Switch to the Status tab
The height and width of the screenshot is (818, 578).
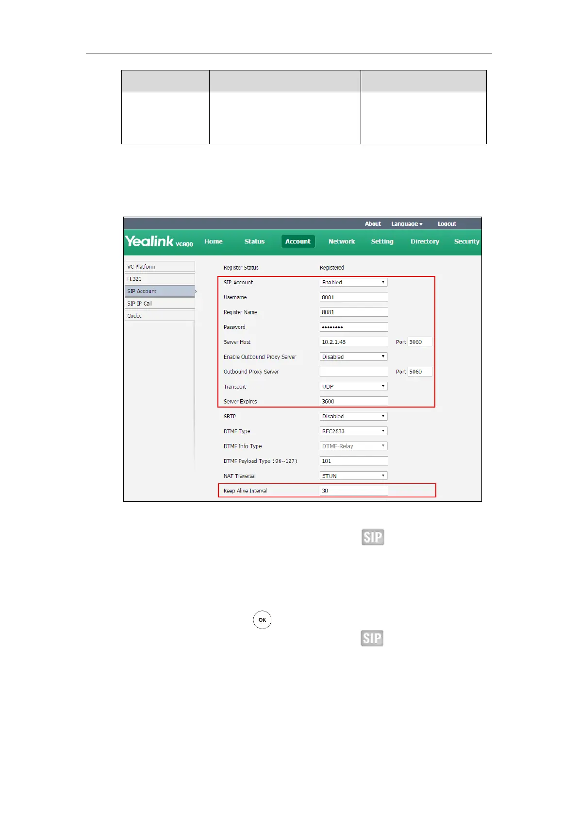click(x=254, y=241)
